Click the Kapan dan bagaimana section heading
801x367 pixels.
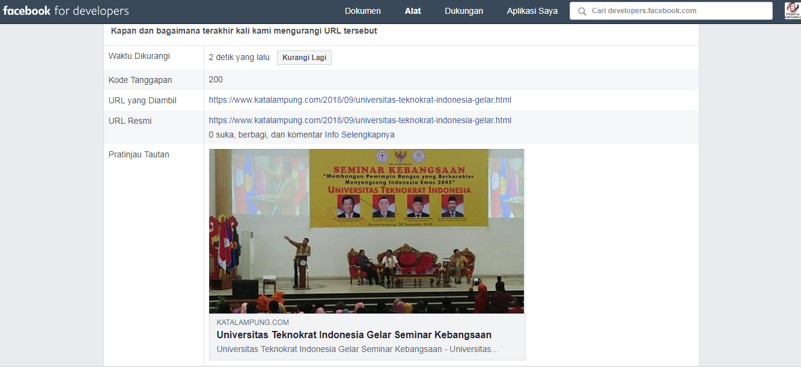244,31
